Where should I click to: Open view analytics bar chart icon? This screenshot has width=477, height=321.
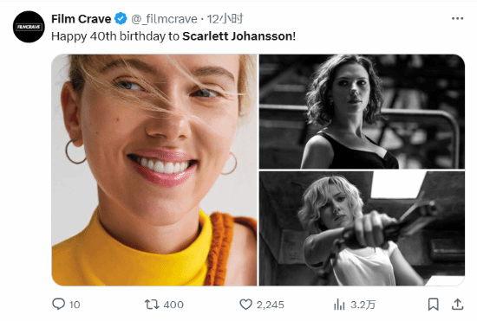[339, 305]
